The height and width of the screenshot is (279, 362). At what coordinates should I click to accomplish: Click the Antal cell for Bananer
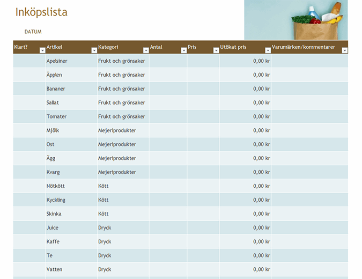pyautogui.click(x=168, y=89)
